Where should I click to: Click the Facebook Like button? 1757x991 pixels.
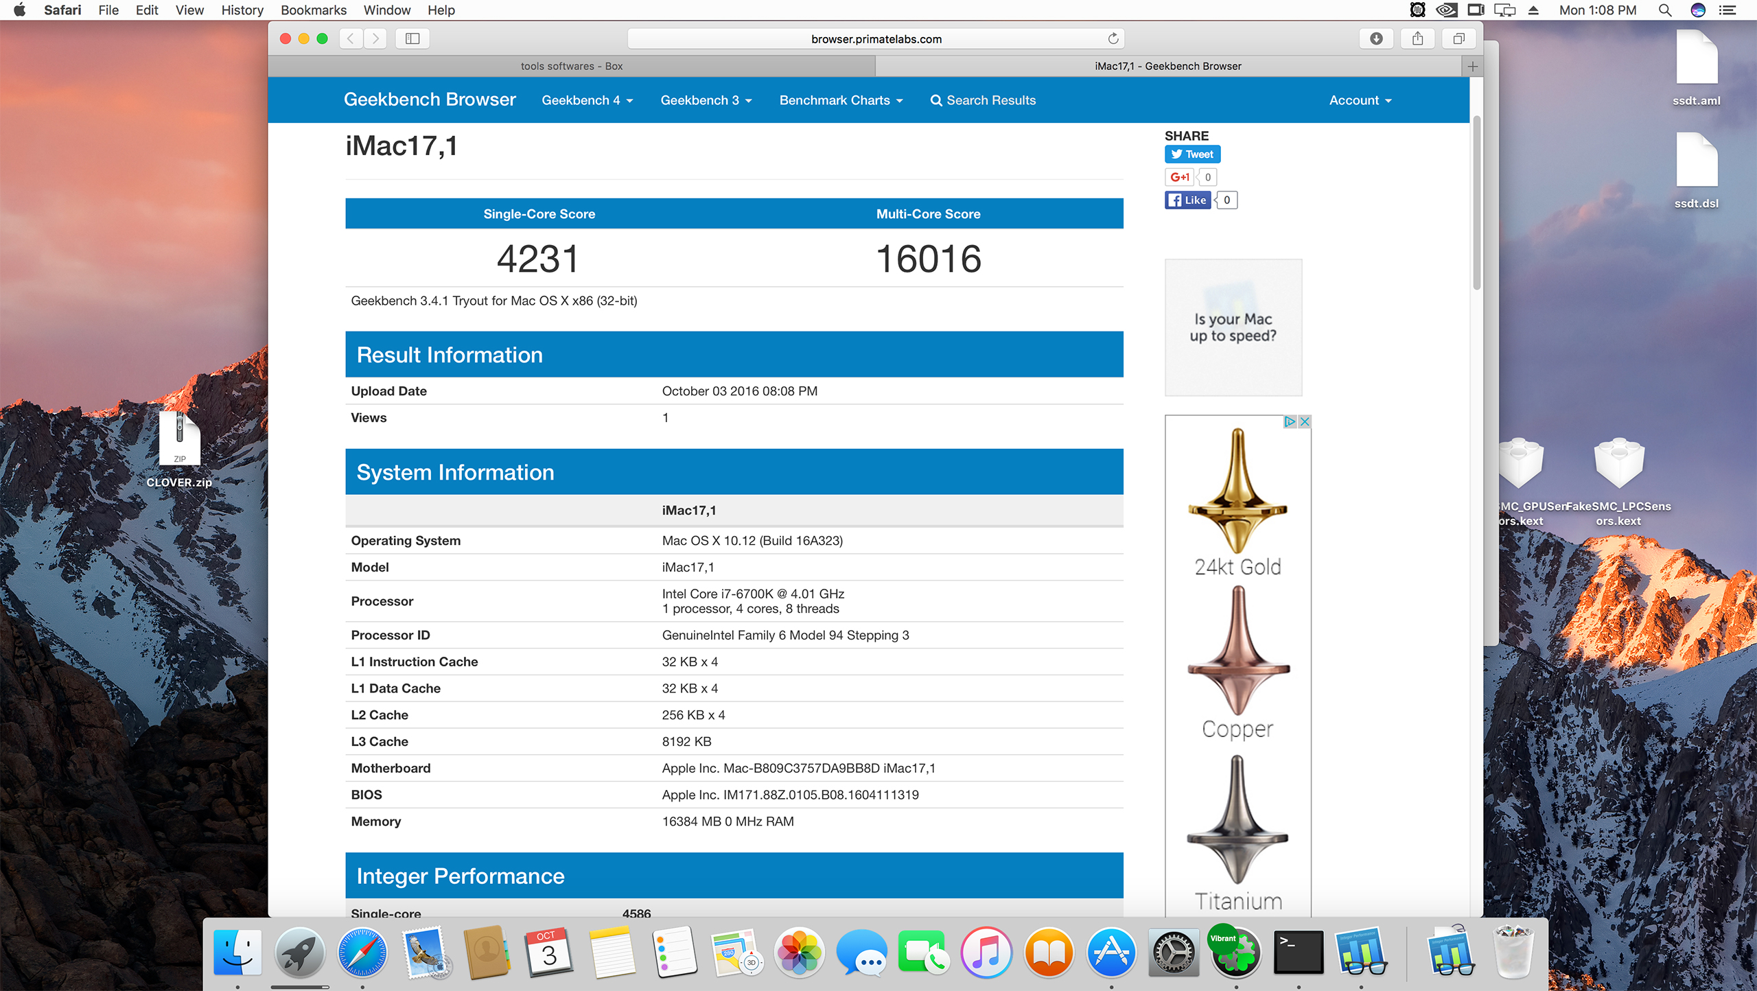tap(1187, 200)
